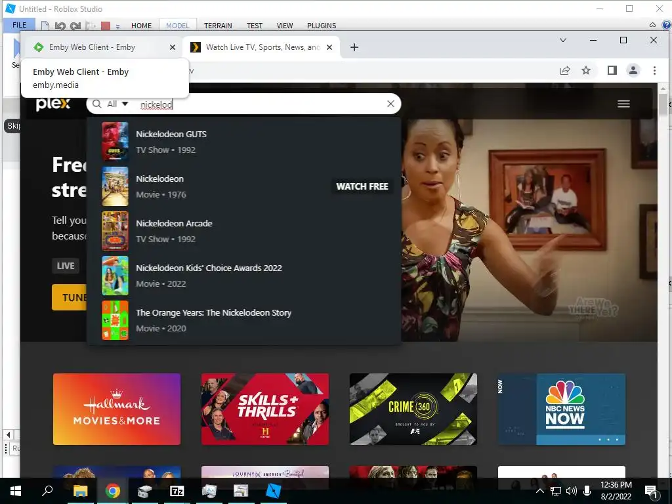Share this page icon in Chrome
This screenshot has height=504, width=672.
565,70
